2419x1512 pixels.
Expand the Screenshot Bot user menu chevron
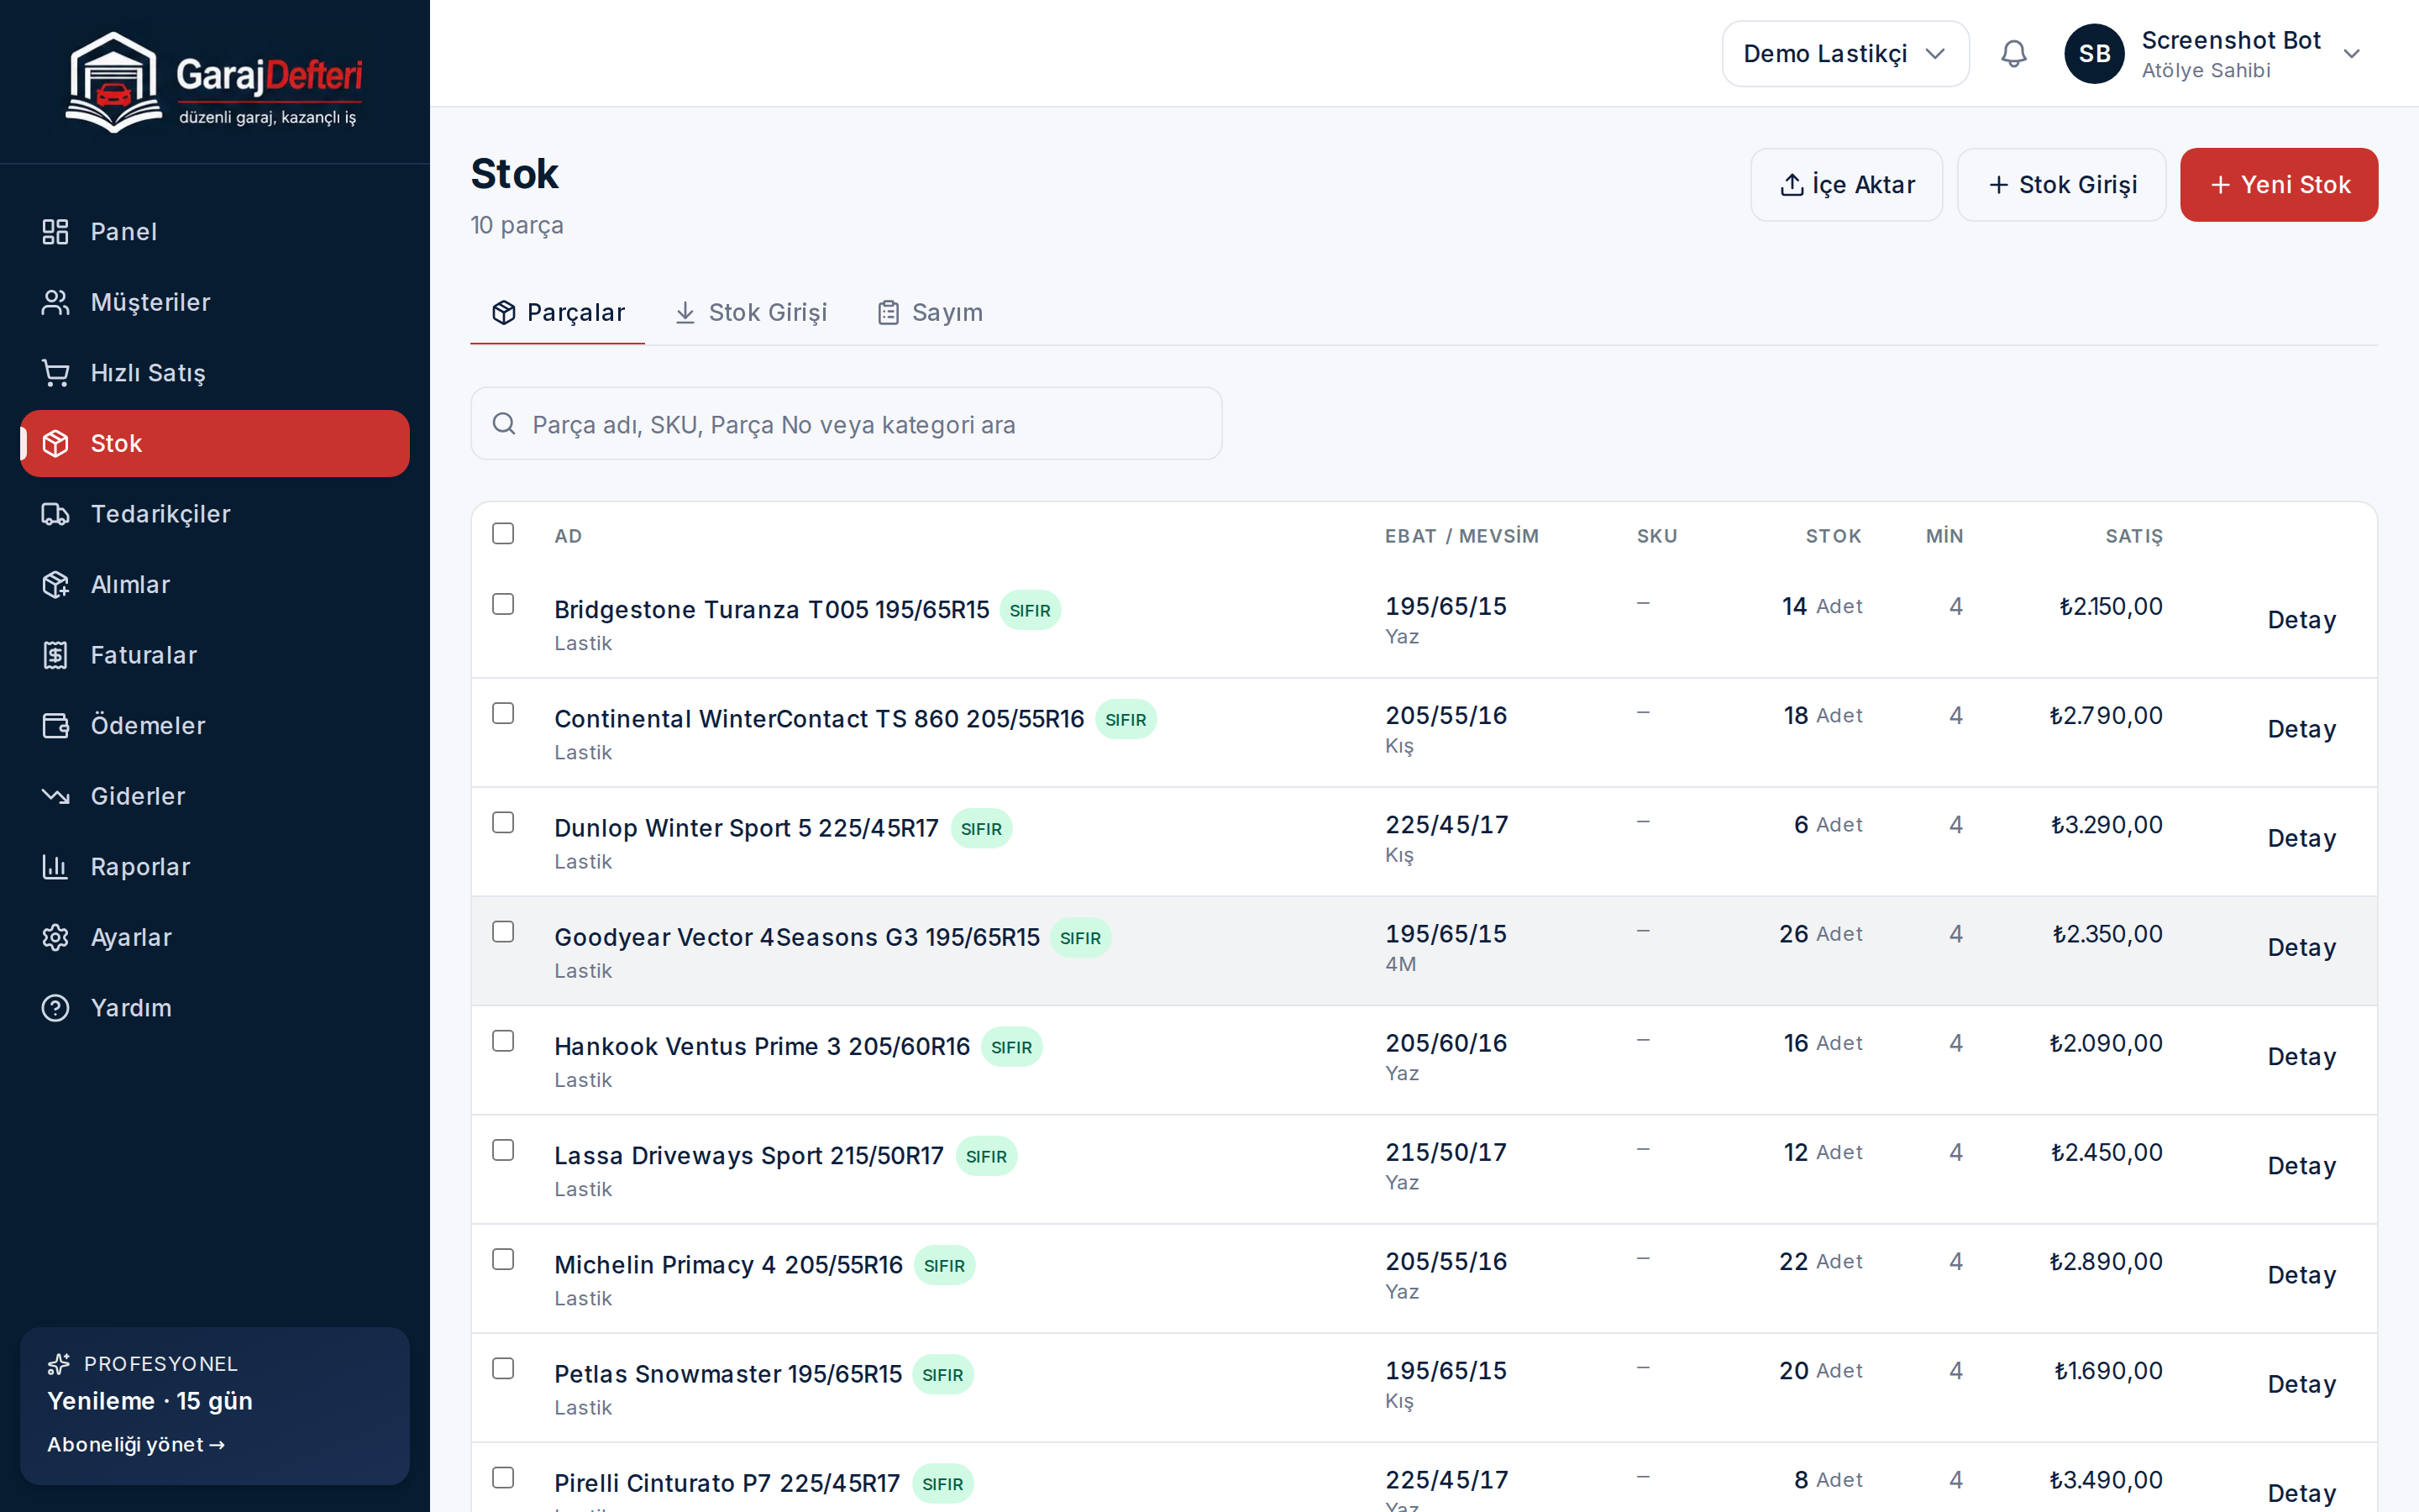coord(2351,54)
